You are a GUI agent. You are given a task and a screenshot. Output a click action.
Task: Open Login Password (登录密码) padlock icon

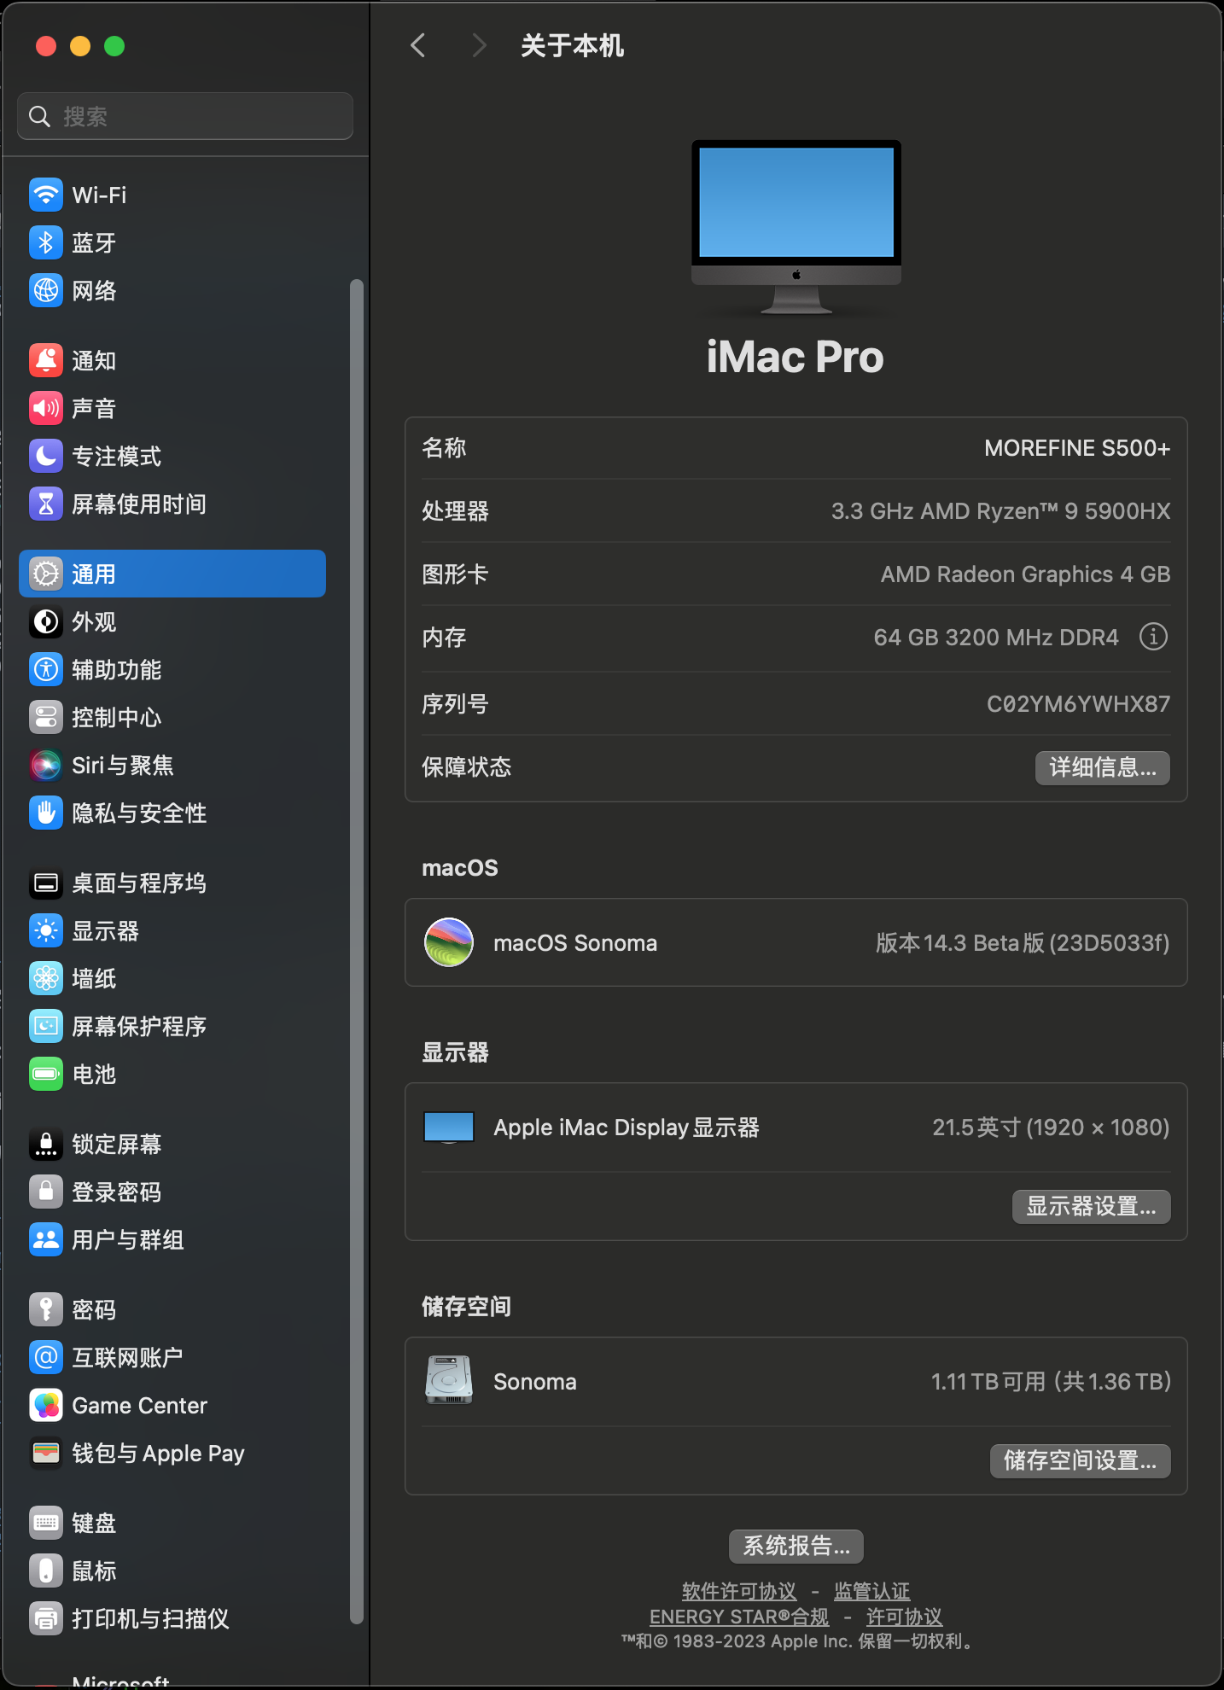46,1192
